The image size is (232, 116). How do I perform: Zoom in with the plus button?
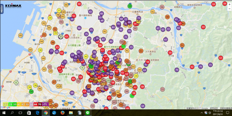click(x=229, y=4)
